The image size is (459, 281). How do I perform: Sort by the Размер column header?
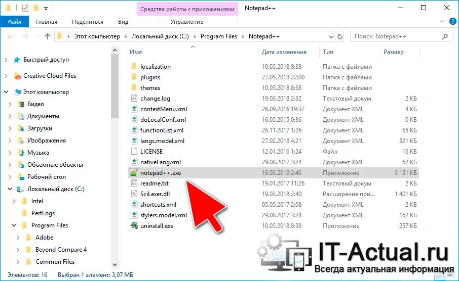(394, 52)
